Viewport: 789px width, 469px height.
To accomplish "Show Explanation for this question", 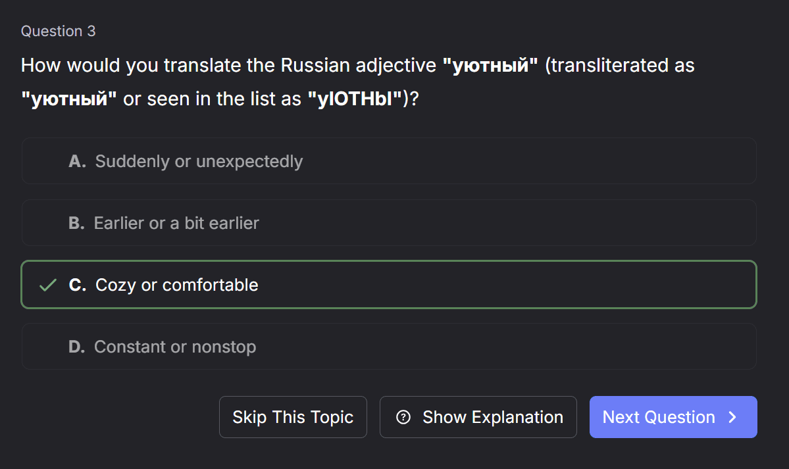I will pos(478,417).
